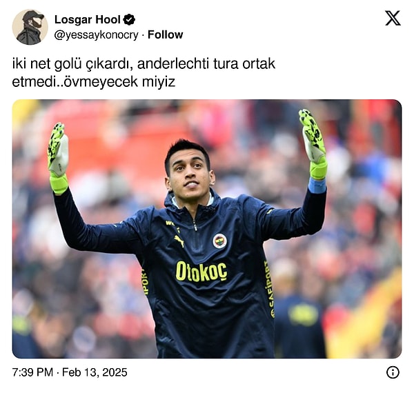Click the tweet text about anderlechti

click(x=144, y=72)
